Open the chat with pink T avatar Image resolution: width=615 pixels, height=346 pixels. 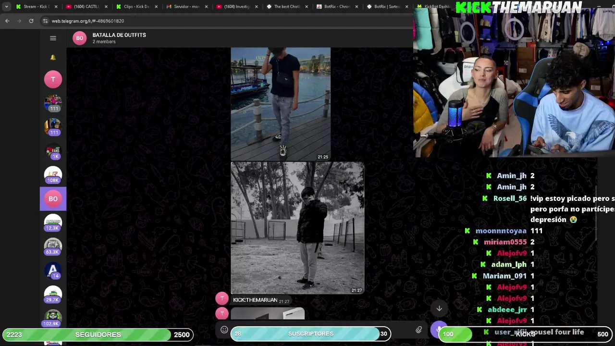coord(53,79)
